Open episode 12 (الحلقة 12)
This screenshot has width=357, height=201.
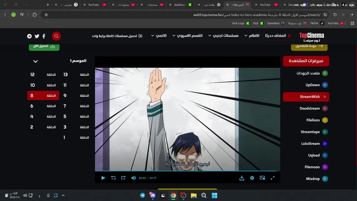tap(43, 75)
